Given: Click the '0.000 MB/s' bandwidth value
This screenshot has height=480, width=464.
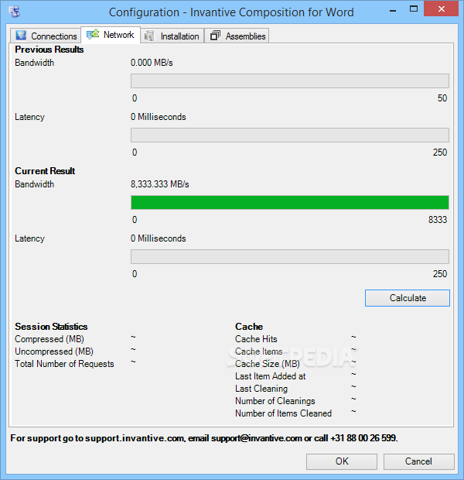Looking at the screenshot, I should point(152,63).
